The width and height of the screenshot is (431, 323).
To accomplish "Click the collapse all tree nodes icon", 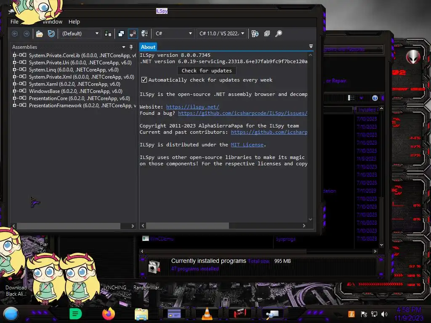I will click(267, 34).
